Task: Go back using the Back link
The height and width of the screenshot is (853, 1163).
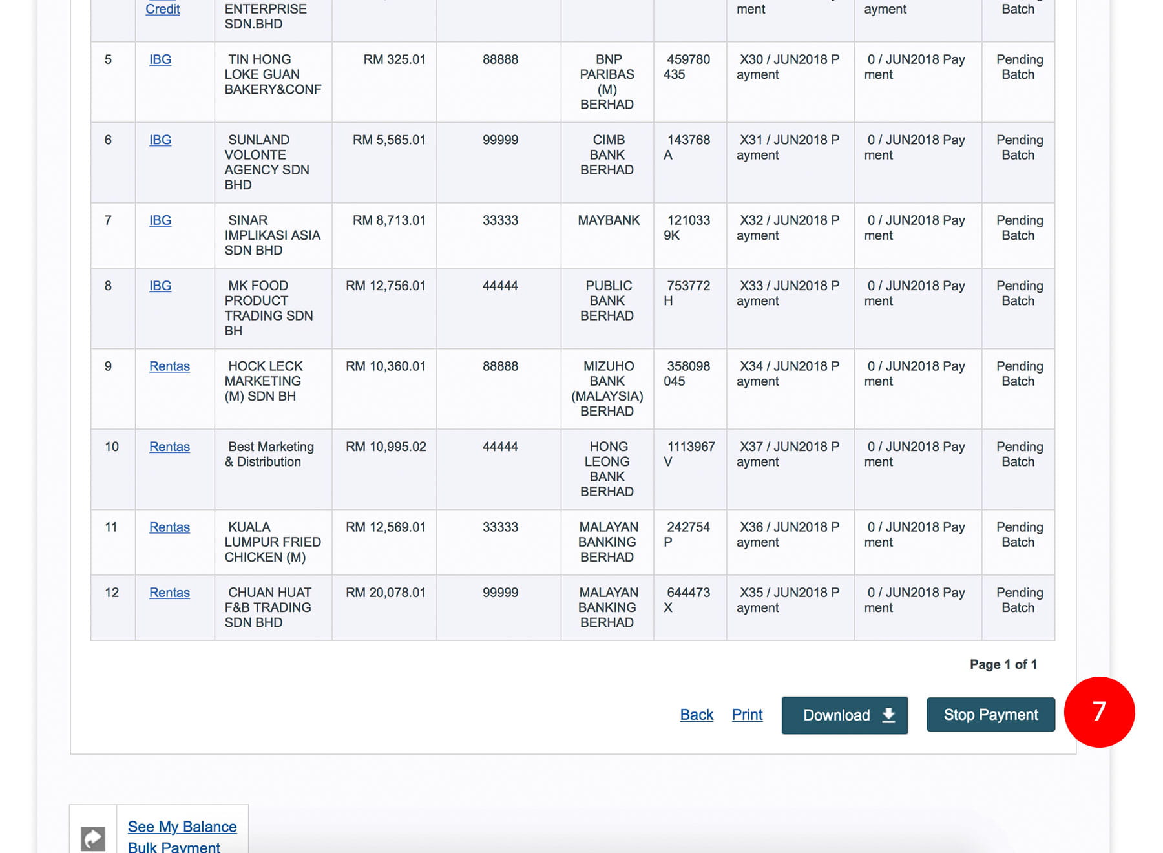Action: 697,715
